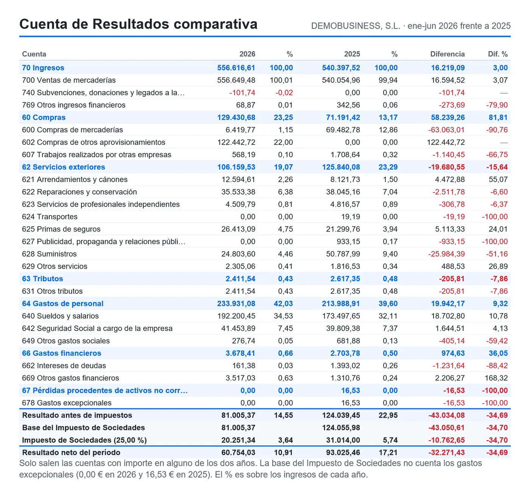This screenshot has height=483, width=530.
Task: Click '640 Sueldos y salarios' label
Action: (61, 316)
